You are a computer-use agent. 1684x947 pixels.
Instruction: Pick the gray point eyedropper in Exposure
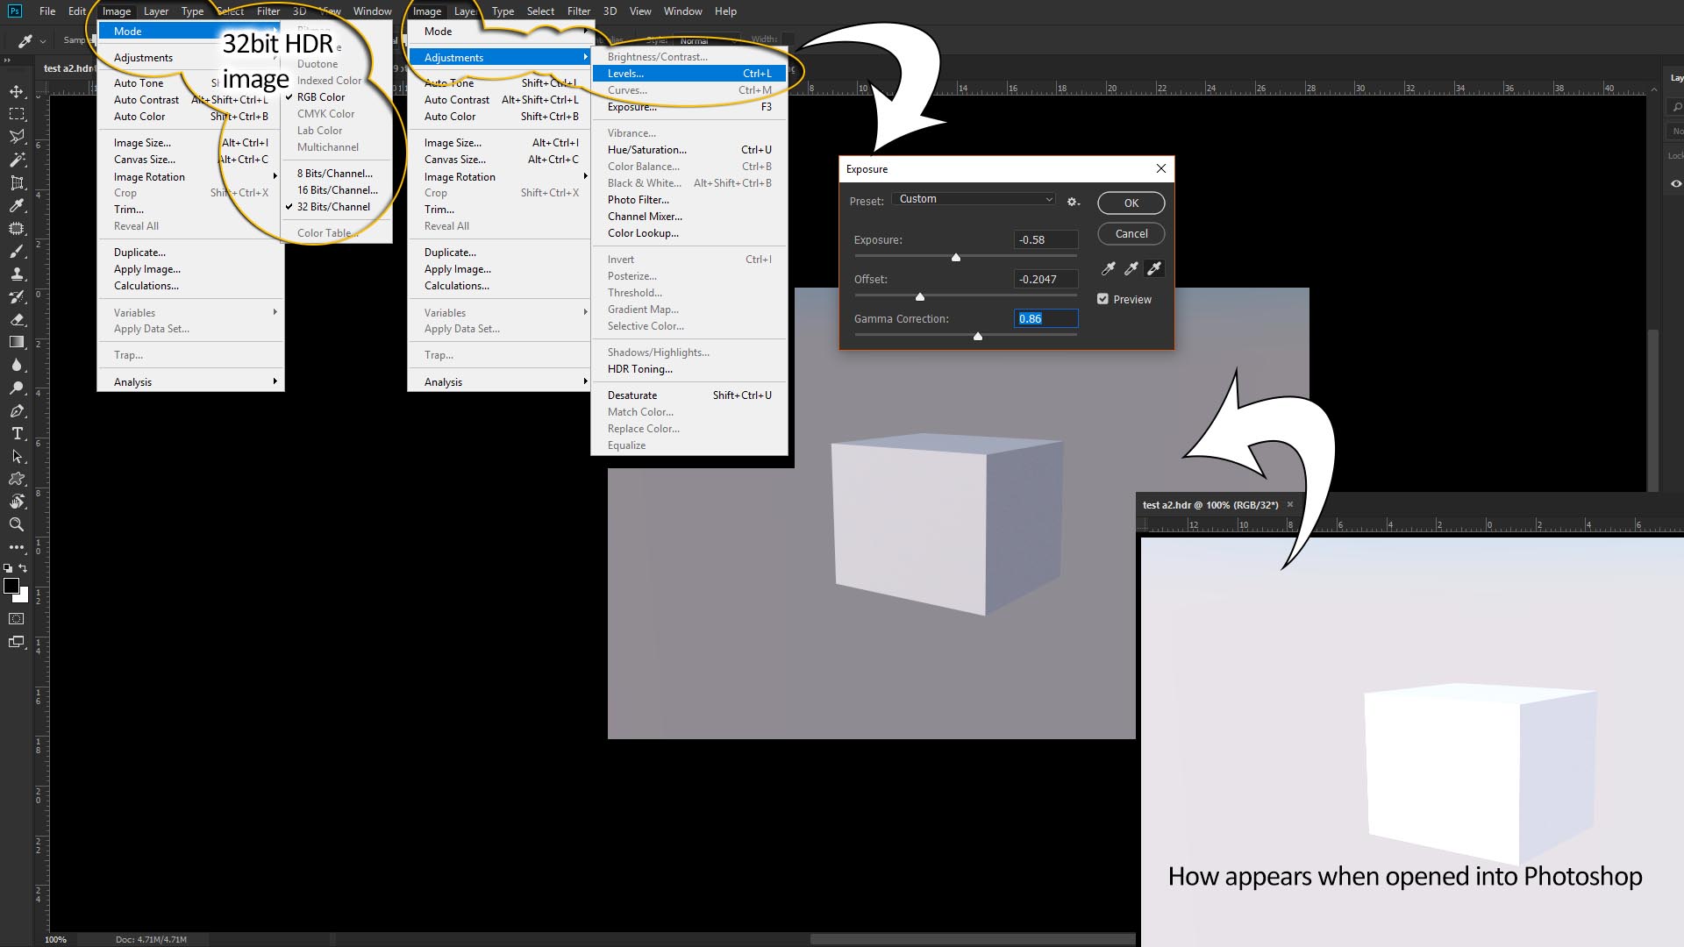coord(1131,268)
